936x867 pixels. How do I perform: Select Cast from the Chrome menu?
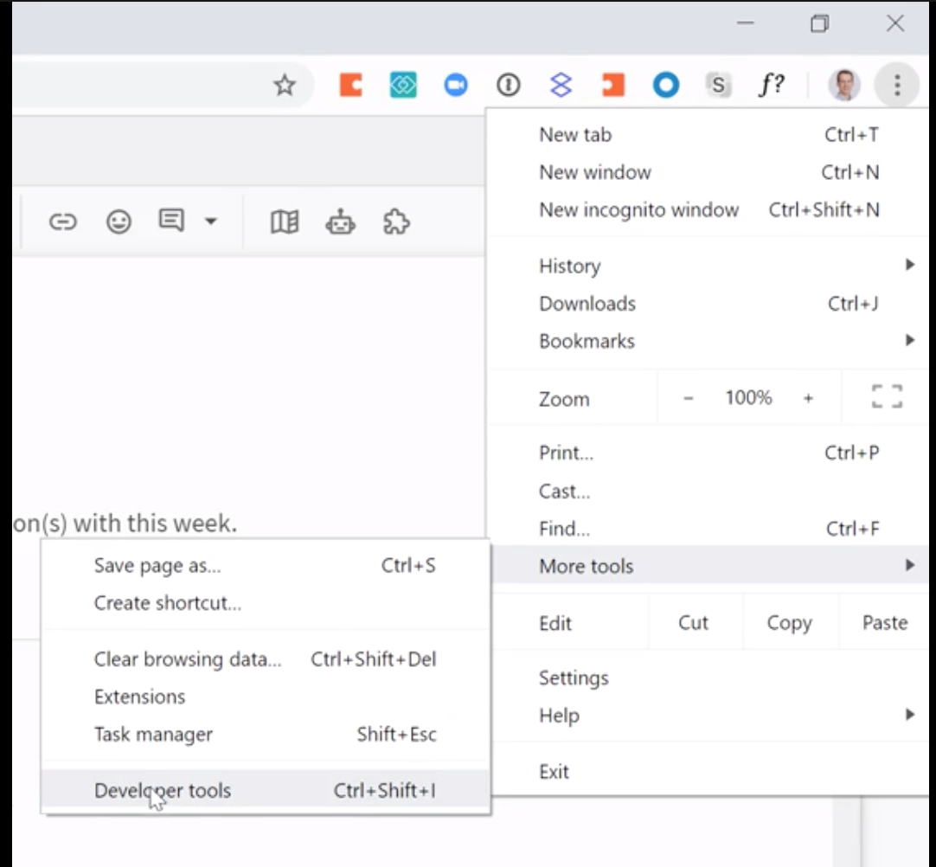(564, 491)
